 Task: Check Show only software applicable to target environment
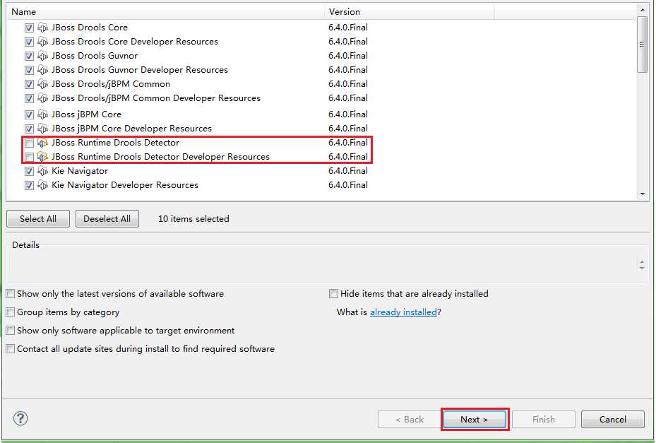(x=11, y=331)
